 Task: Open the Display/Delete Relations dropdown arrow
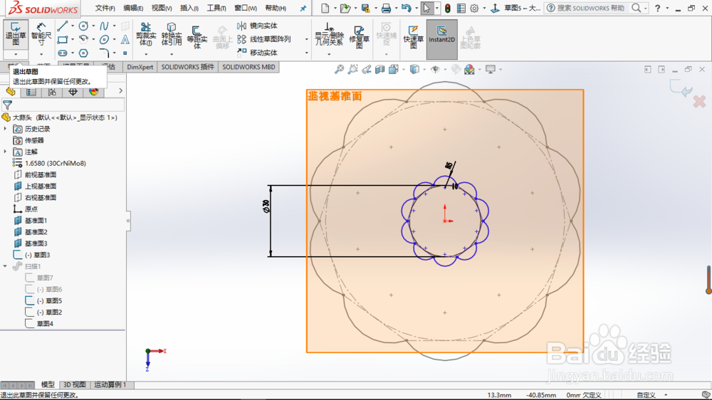click(x=329, y=55)
